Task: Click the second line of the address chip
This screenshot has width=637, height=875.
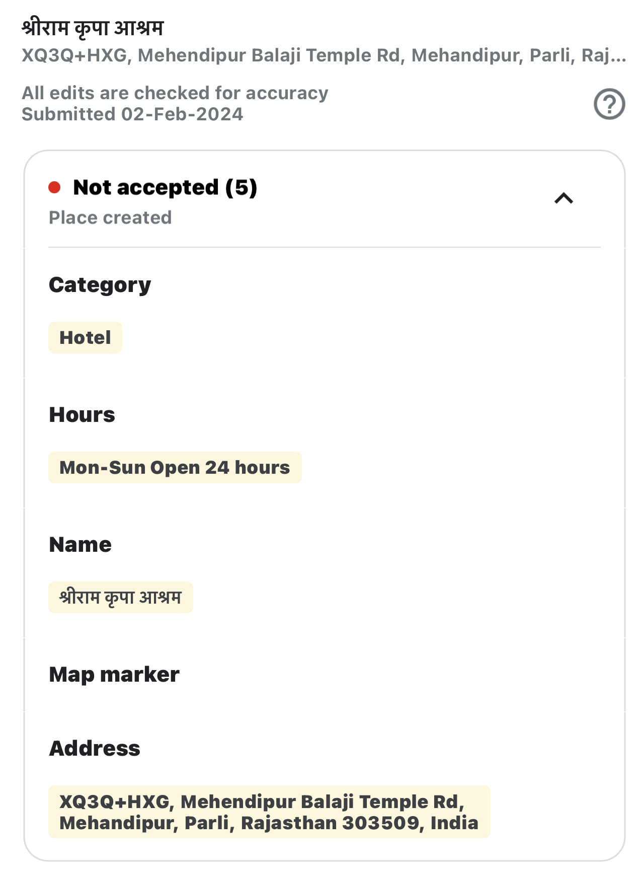Action: point(269,823)
